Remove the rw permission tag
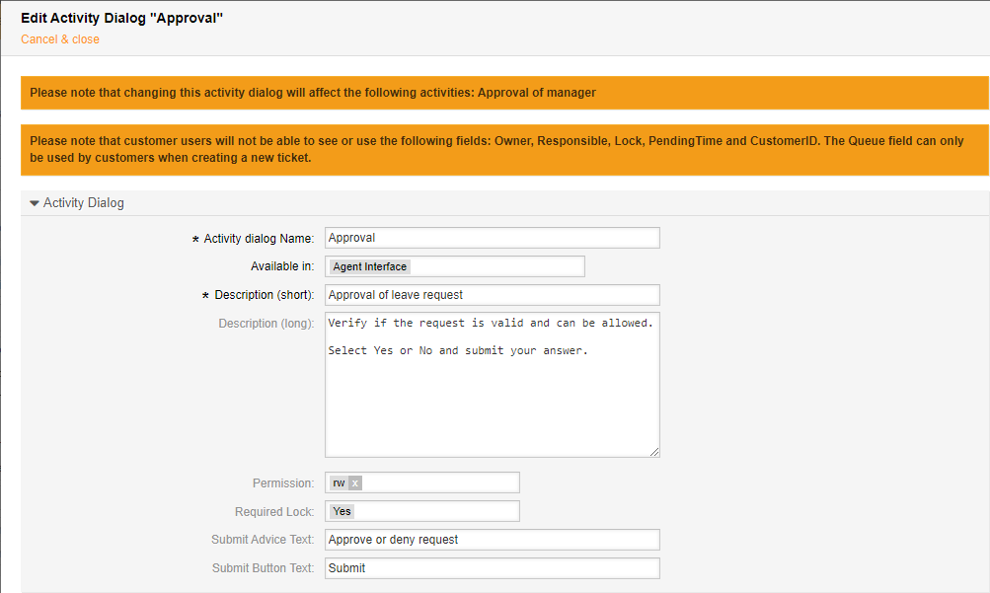 (356, 483)
